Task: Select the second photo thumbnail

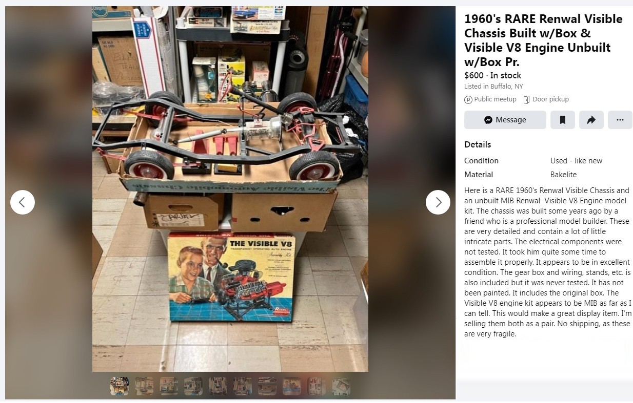Action: 144,386
